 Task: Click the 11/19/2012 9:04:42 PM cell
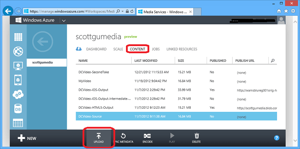[151, 81]
